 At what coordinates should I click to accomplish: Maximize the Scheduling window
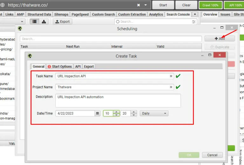[x=222, y=27]
